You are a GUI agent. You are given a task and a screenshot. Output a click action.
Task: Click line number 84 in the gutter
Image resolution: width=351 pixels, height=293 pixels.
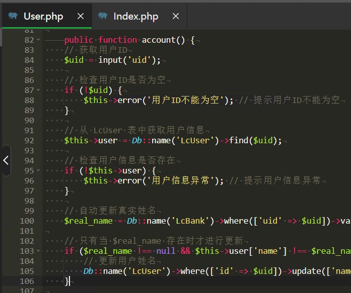(29, 60)
